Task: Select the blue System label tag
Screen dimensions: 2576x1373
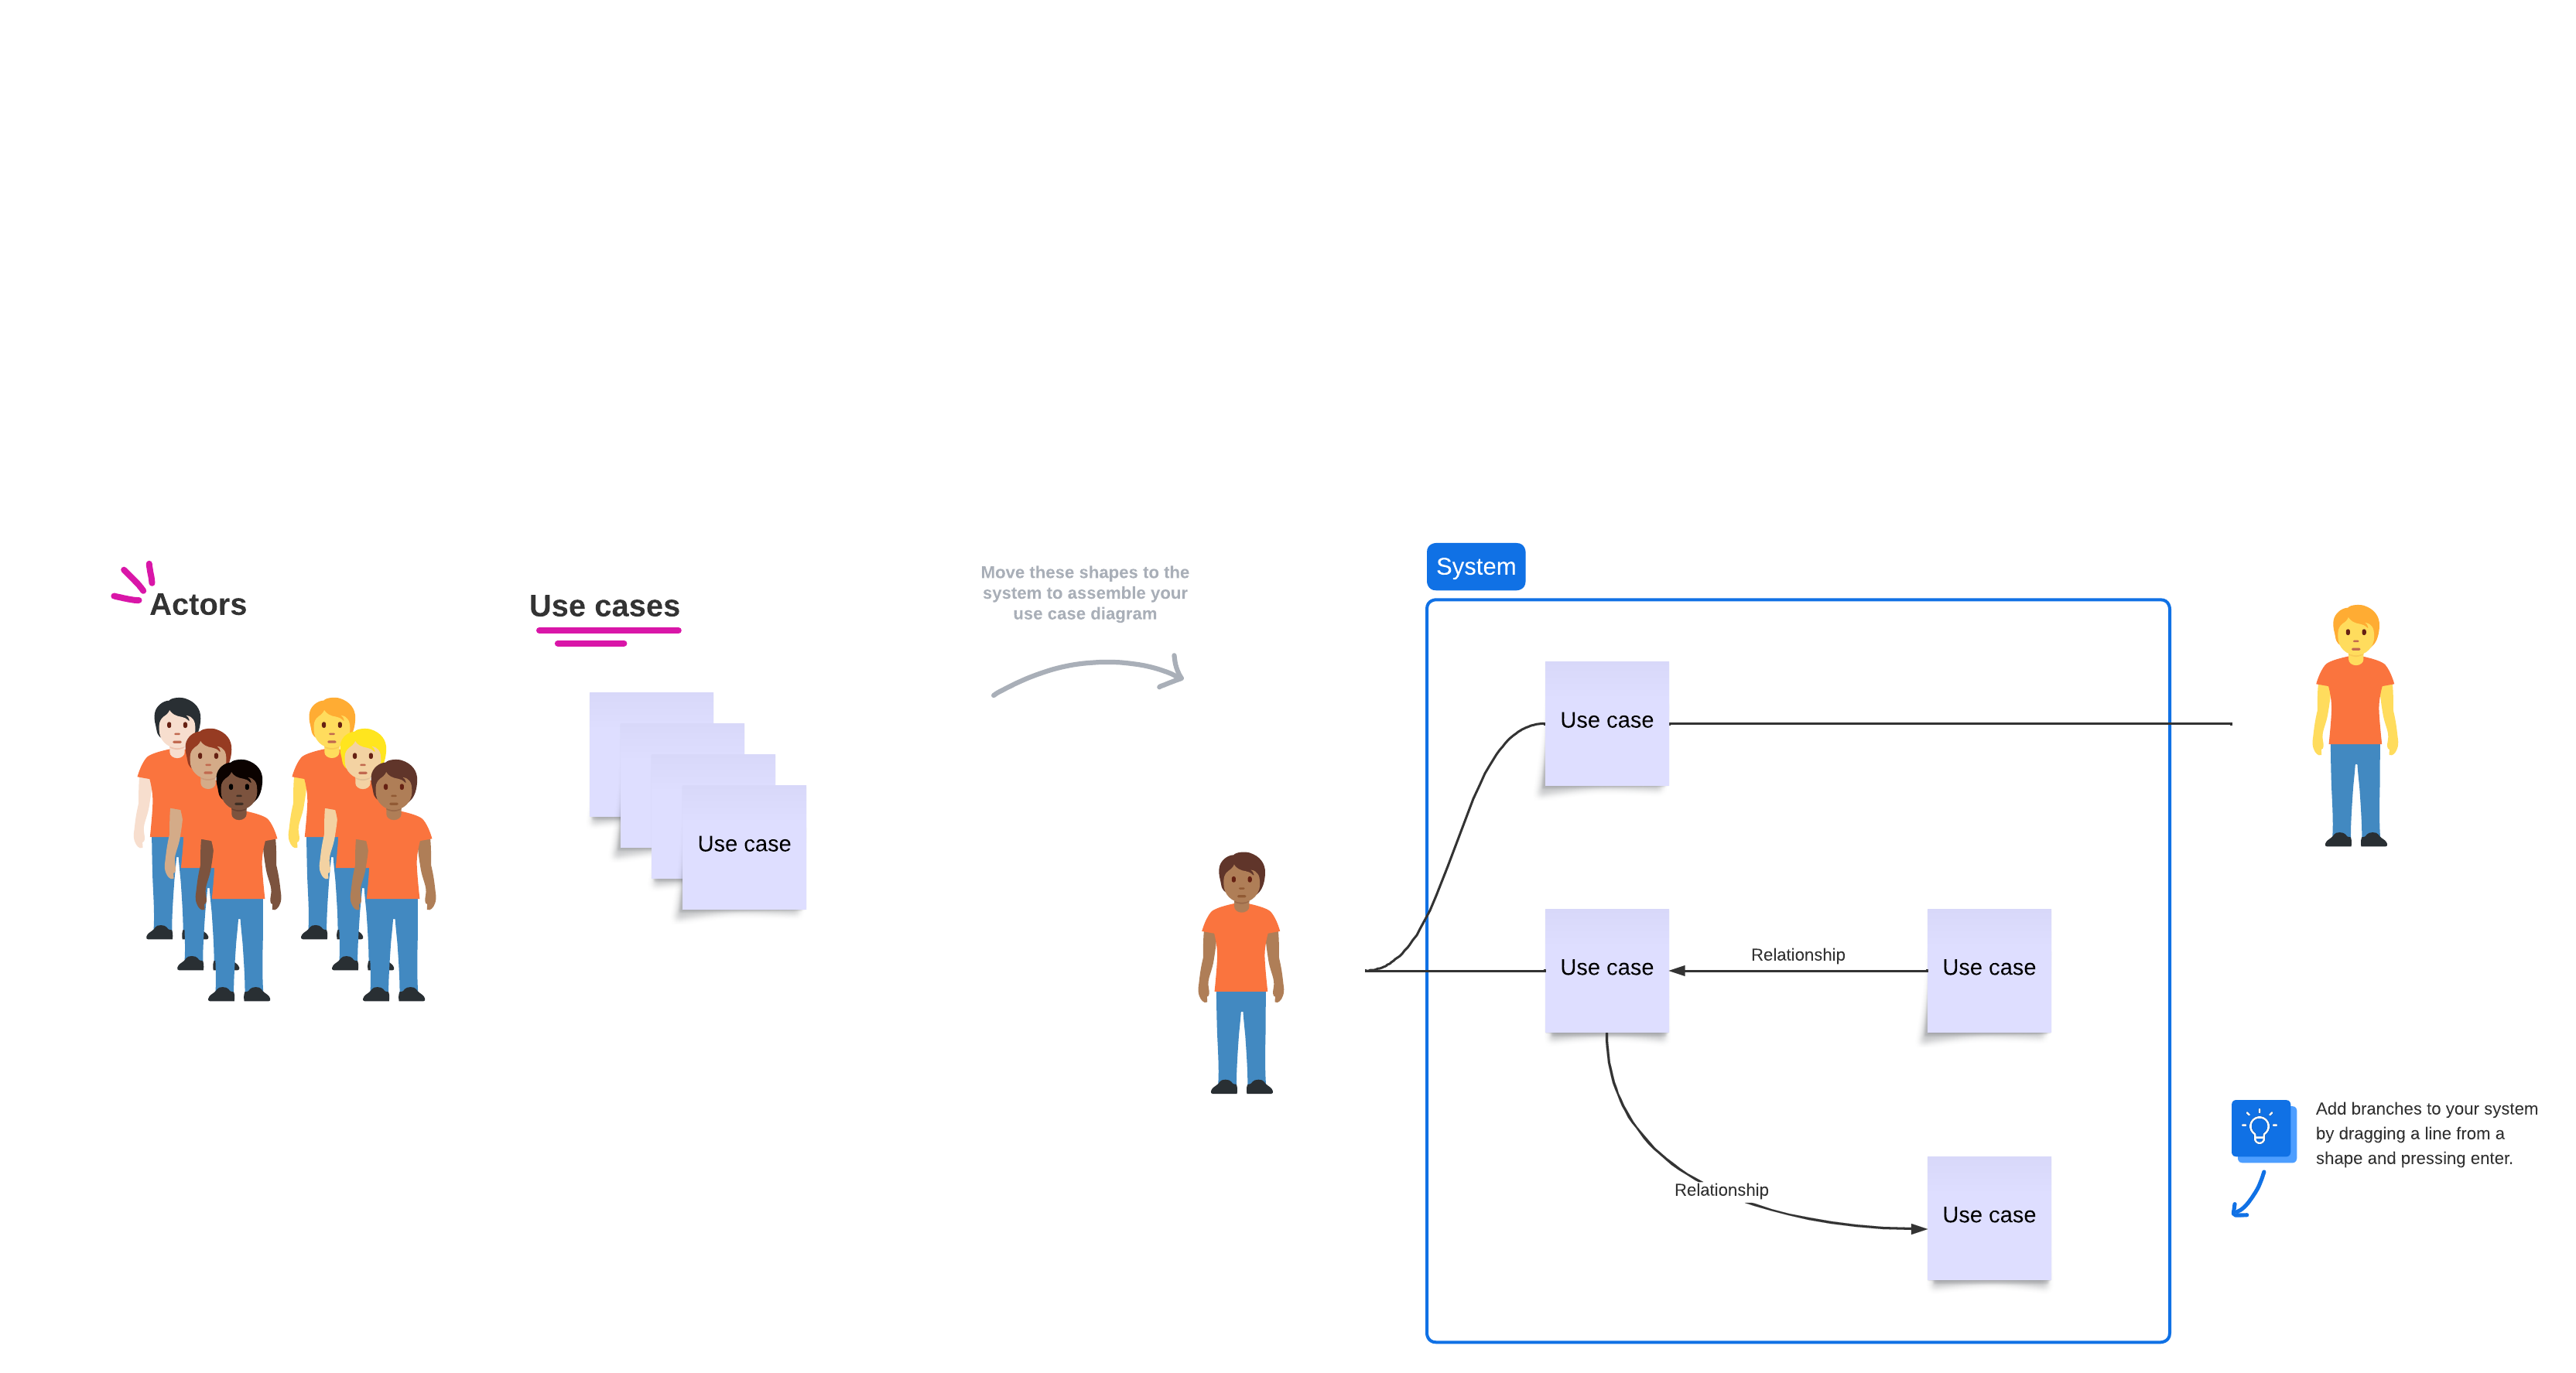Action: pos(1475,566)
